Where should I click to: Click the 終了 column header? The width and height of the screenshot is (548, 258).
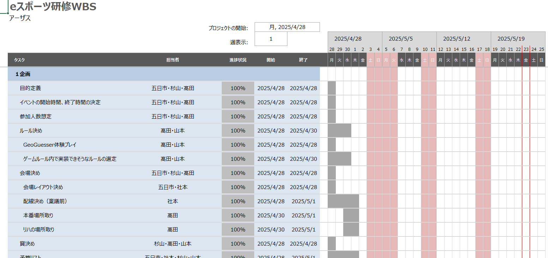click(303, 60)
